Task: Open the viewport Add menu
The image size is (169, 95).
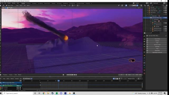Action: (25, 5)
